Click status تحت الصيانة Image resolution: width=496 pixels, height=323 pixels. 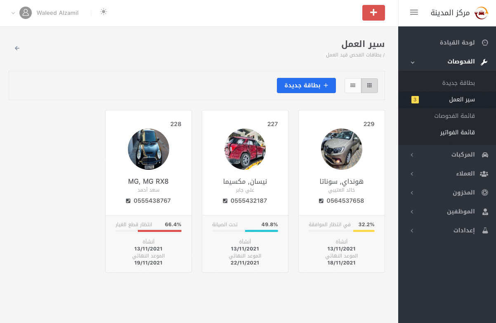point(225,225)
